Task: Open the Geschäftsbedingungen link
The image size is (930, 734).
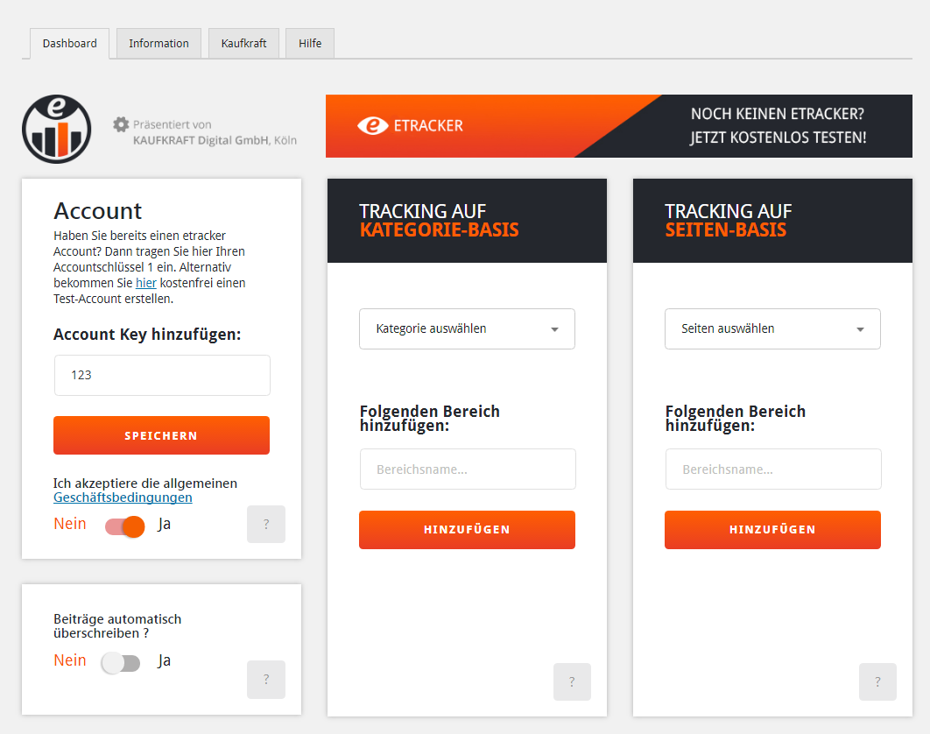Action: (x=123, y=498)
